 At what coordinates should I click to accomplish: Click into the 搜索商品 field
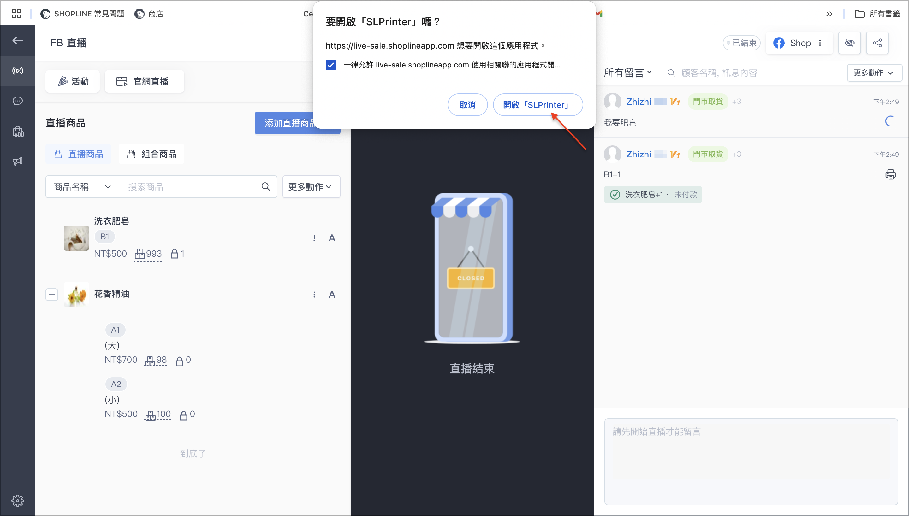[x=187, y=187]
